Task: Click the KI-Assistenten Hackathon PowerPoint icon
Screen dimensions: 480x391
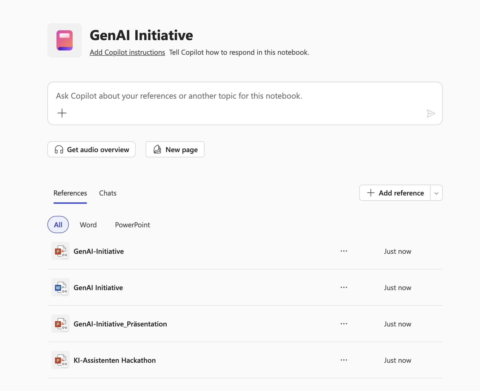Action: point(61,360)
